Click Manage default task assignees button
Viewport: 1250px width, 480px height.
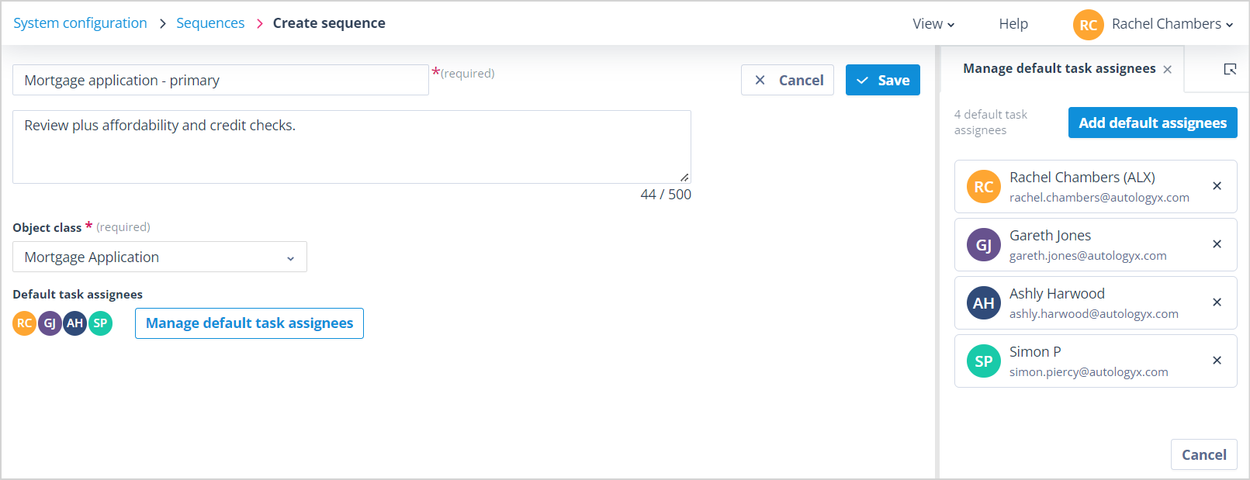click(x=249, y=323)
